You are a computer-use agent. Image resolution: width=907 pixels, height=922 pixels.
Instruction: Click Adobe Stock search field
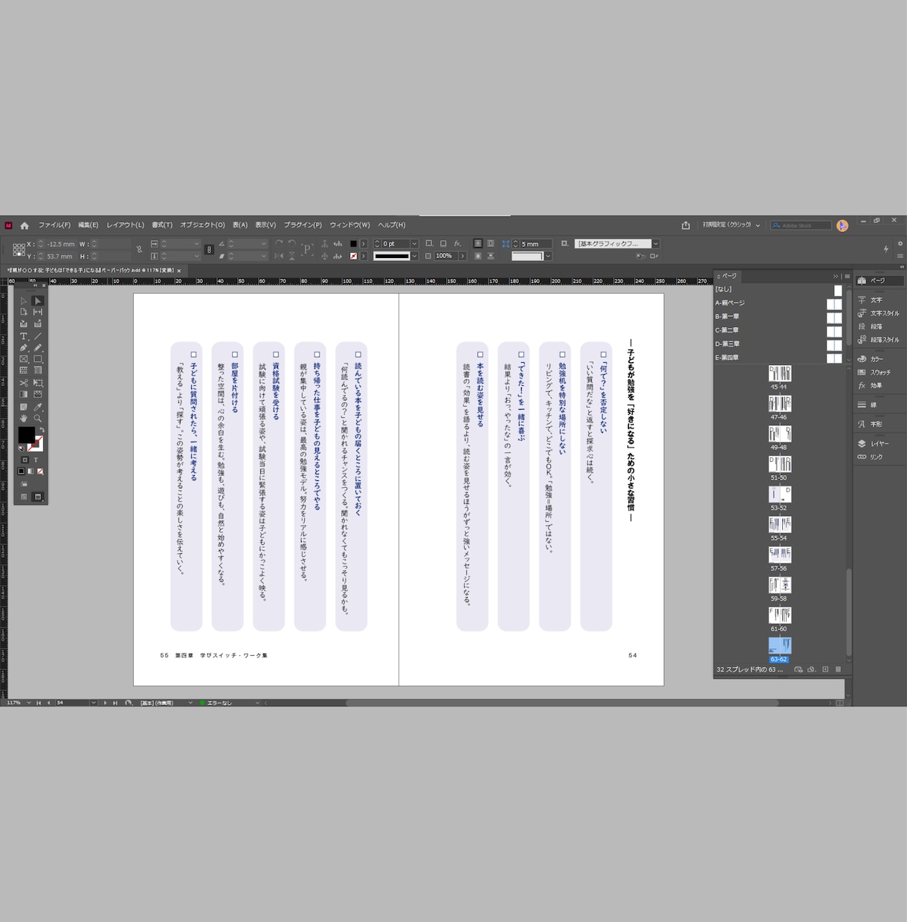tap(801, 225)
